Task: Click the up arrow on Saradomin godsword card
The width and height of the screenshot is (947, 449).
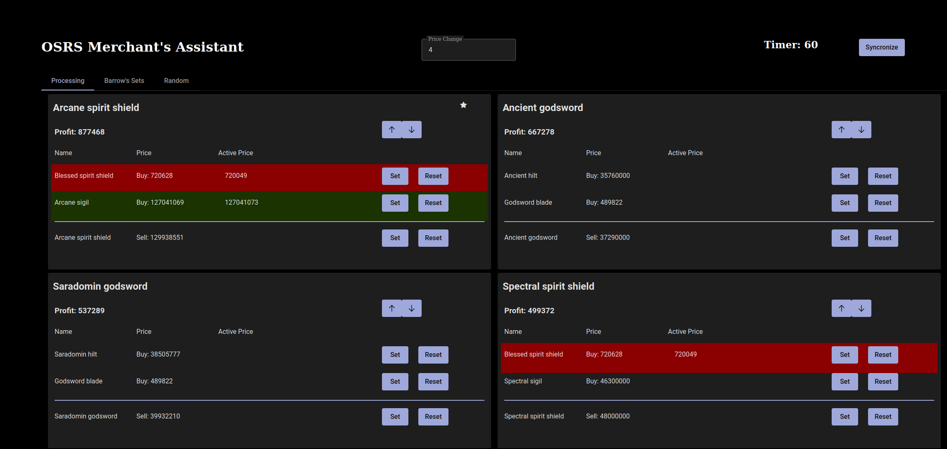Action: pyautogui.click(x=392, y=308)
